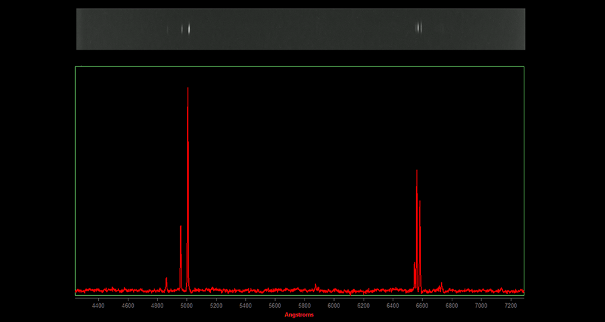605x322 pixels.
Task: Click the 5000 wavelength tick label
Action: [x=186, y=305]
